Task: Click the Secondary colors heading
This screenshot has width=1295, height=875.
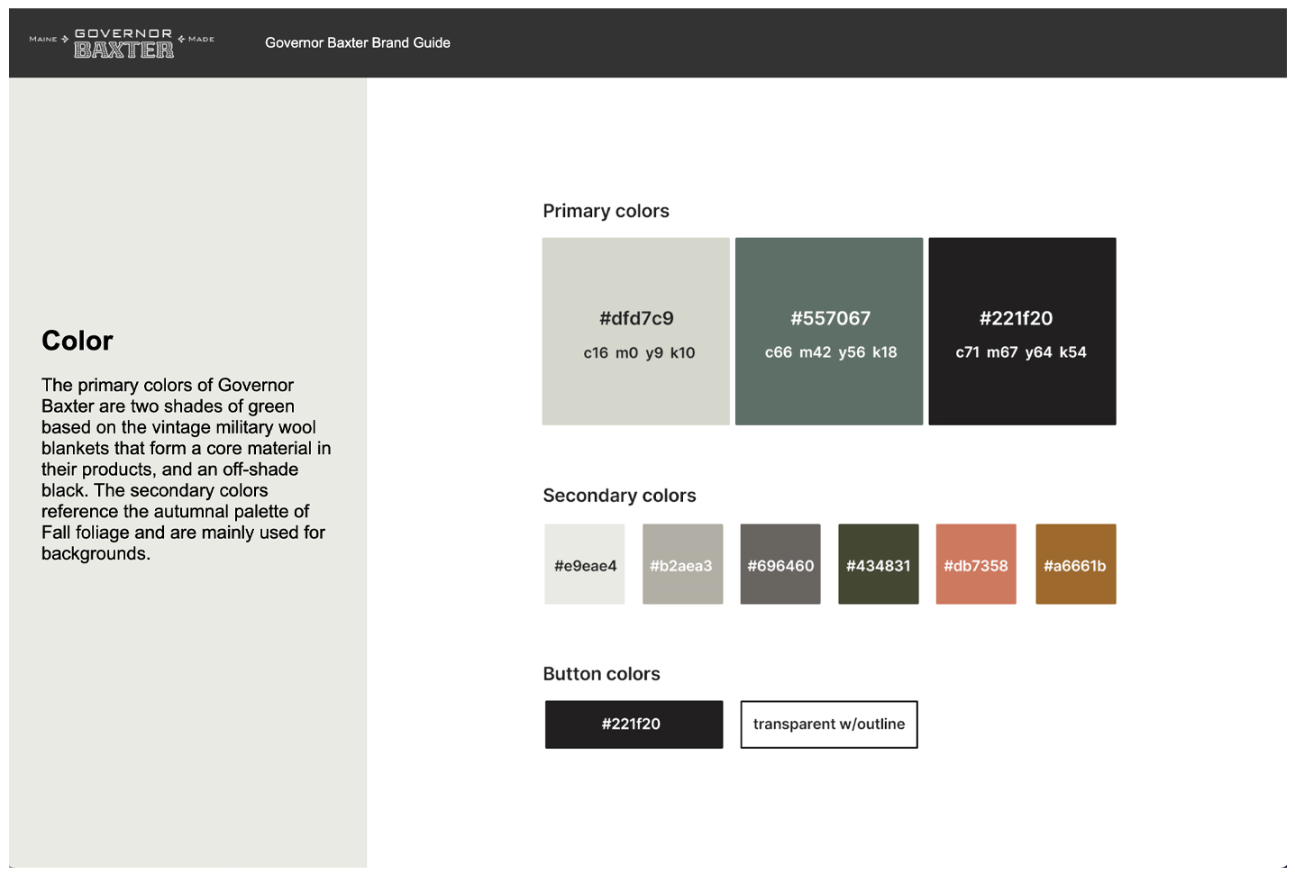Action: 619,496
